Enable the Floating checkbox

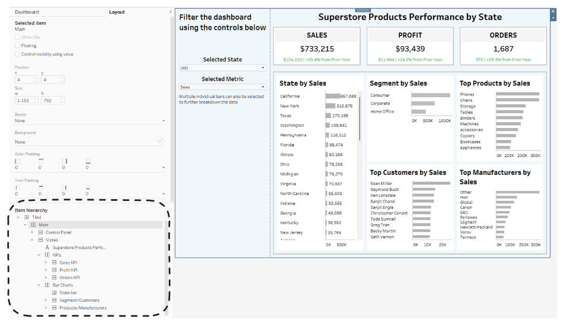click(17, 46)
